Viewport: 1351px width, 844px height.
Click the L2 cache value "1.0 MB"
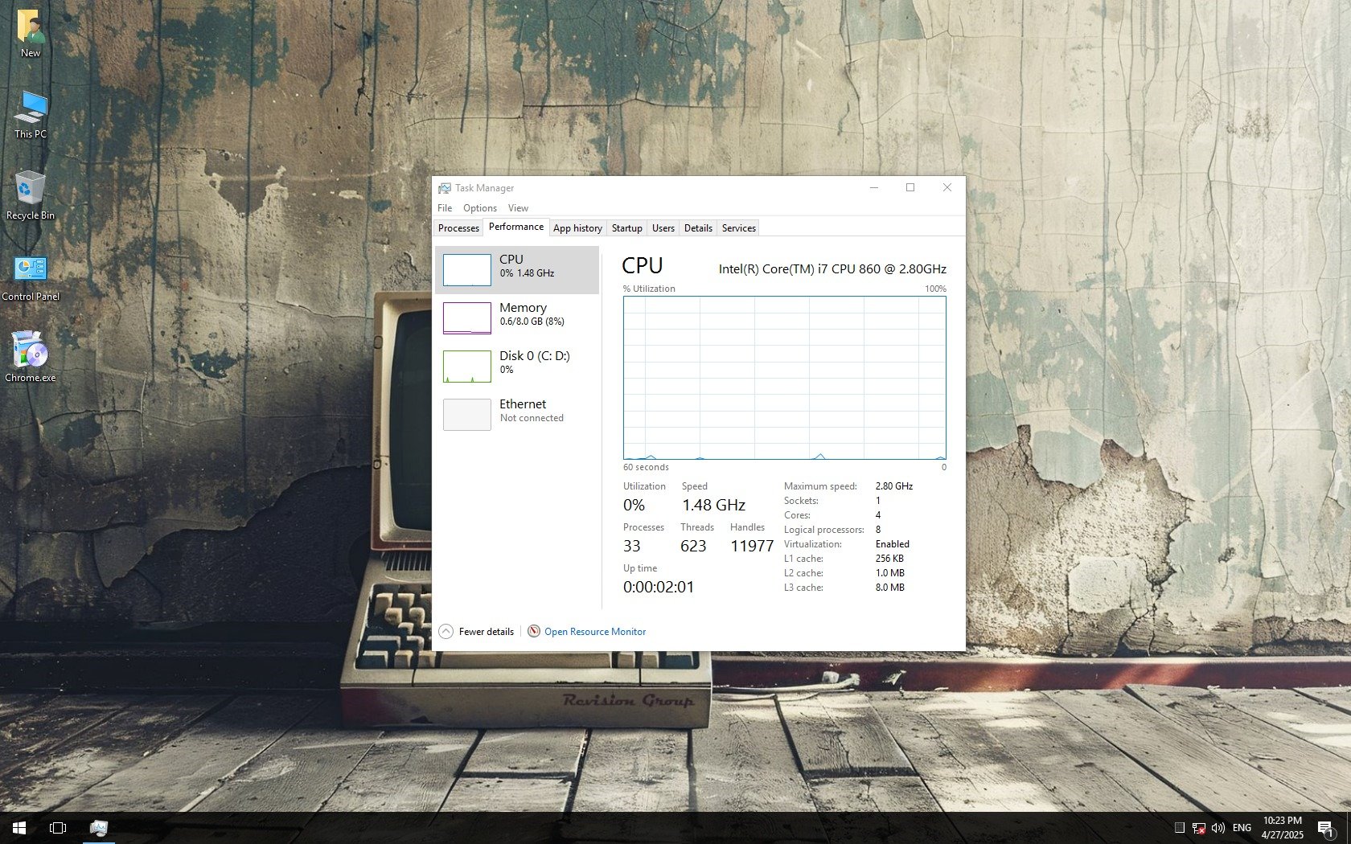890,573
